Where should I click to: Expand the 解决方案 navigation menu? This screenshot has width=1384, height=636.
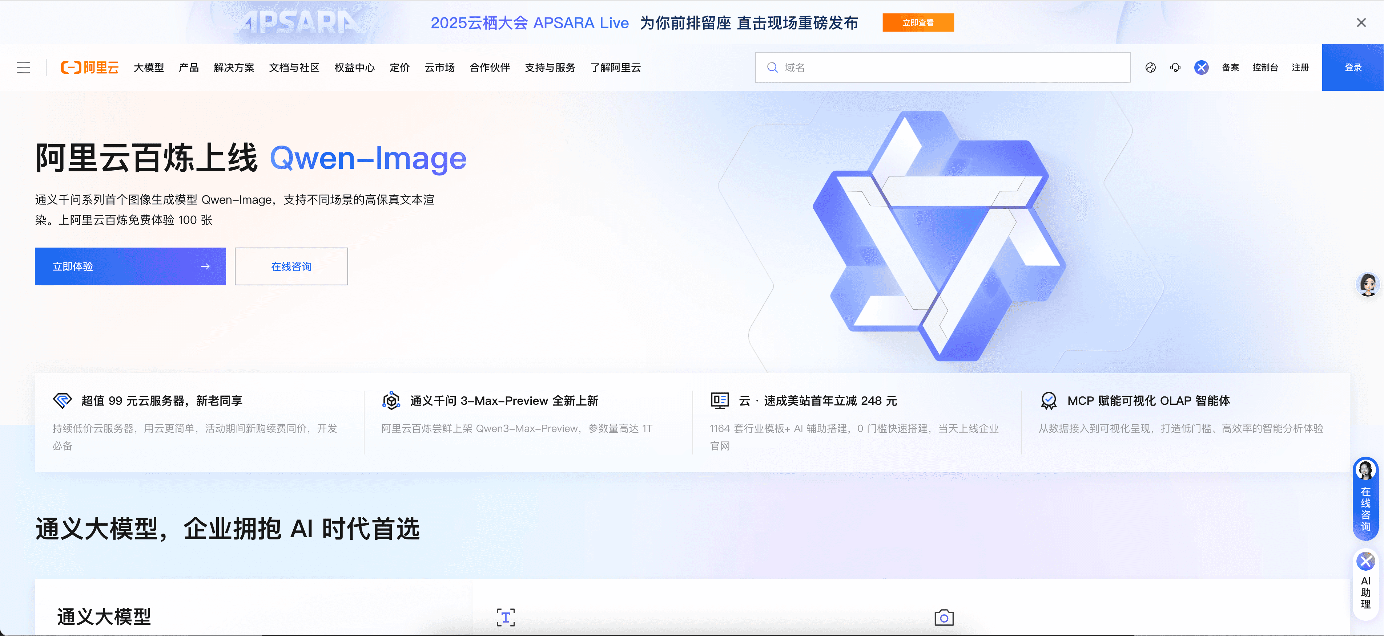[234, 68]
